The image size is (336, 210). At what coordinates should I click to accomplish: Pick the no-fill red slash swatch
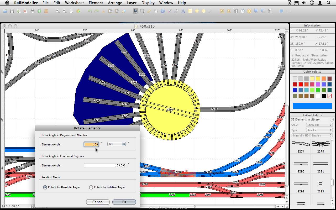click(330, 96)
